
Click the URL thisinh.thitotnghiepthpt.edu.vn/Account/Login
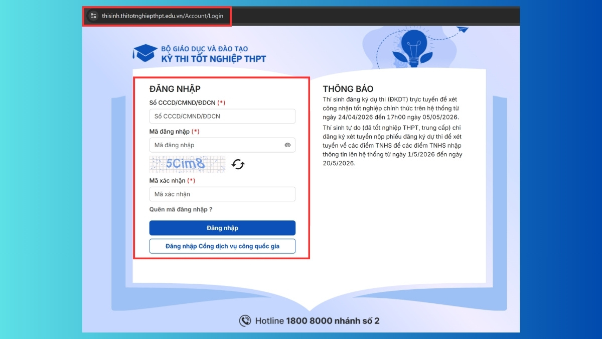(163, 16)
